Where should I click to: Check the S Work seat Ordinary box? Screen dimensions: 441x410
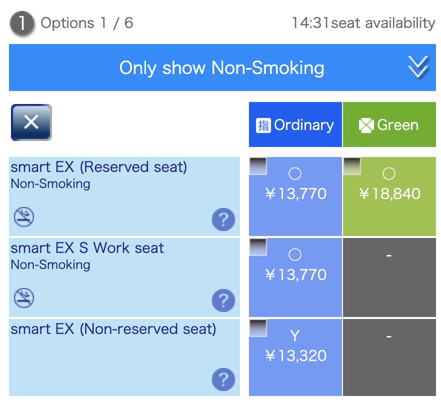coord(258,247)
